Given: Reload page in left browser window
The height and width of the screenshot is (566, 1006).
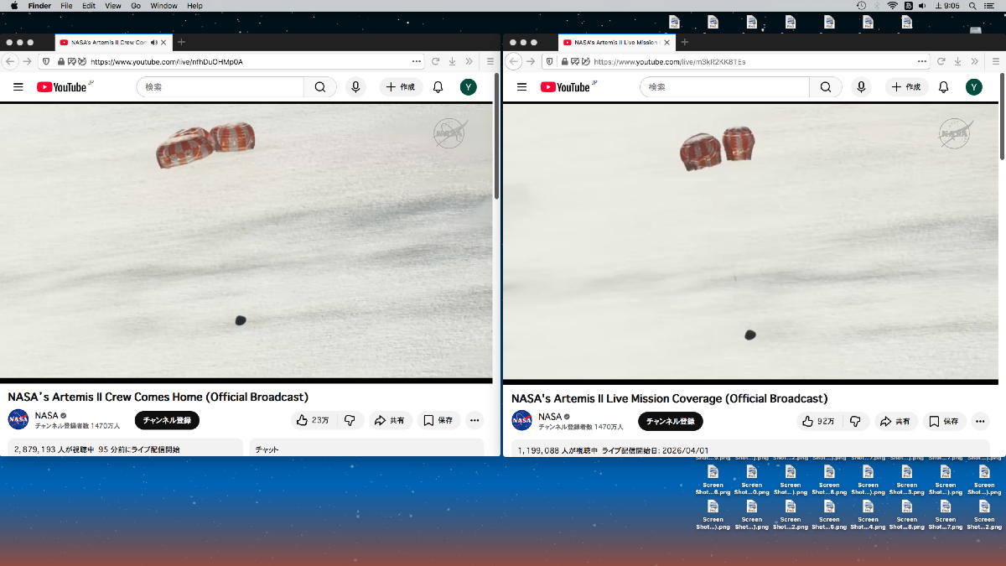Looking at the screenshot, I should click(x=436, y=61).
